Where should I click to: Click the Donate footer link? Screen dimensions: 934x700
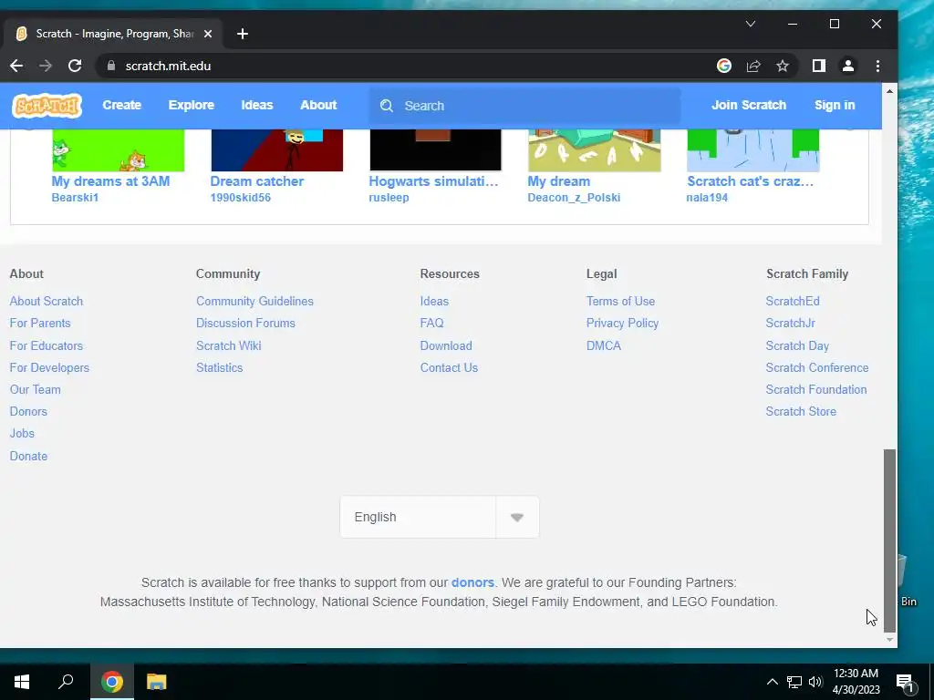28,456
